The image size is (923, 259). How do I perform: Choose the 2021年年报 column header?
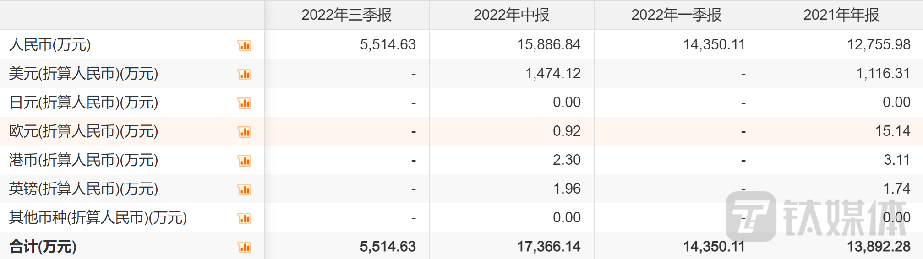tap(841, 15)
